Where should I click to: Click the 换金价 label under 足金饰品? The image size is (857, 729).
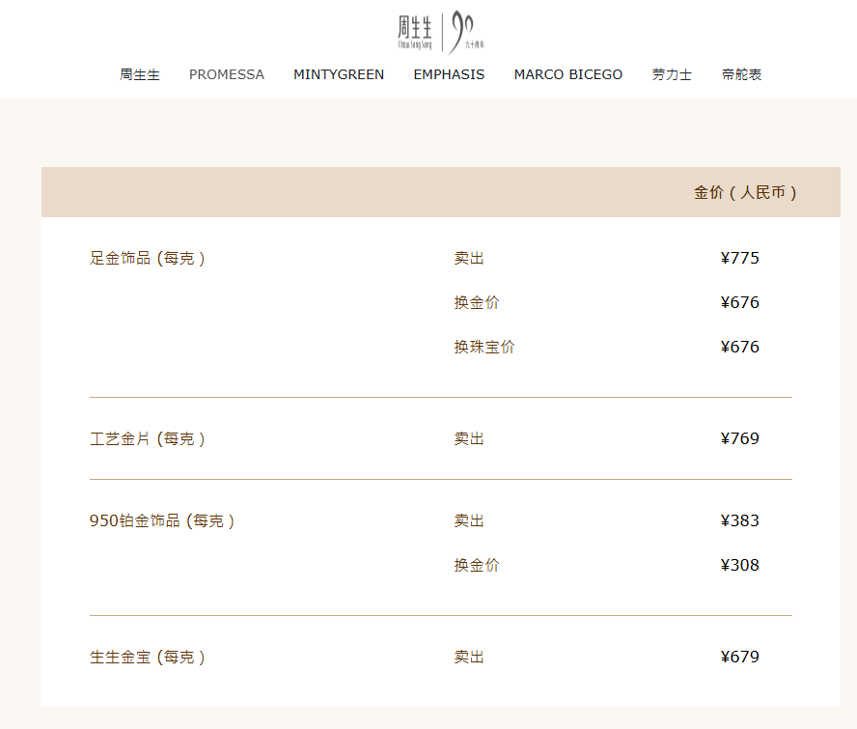[477, 302]
